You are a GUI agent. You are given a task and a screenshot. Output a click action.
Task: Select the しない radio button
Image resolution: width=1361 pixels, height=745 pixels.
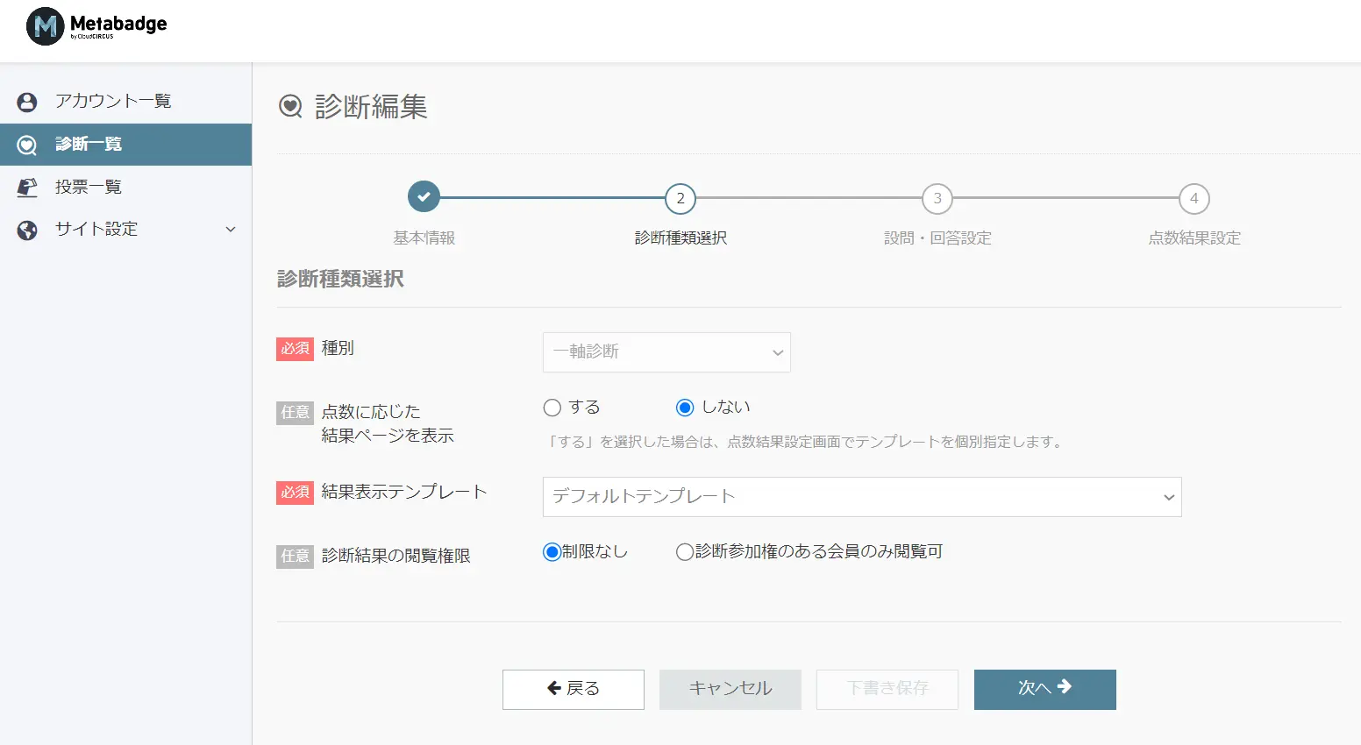(685, 408)
